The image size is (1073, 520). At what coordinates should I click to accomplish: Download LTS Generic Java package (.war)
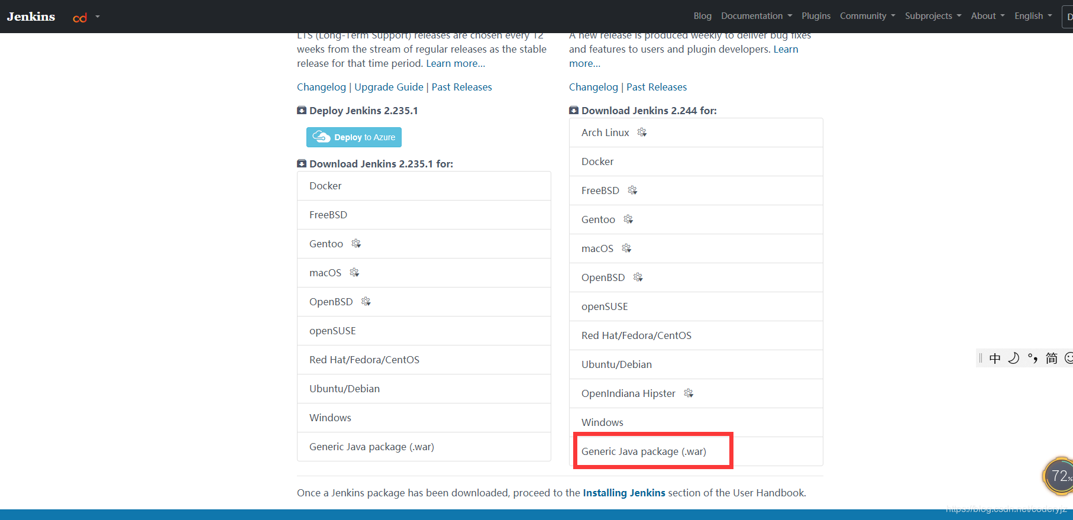click(x=424, y=447)
